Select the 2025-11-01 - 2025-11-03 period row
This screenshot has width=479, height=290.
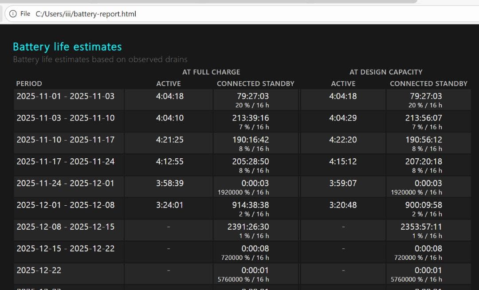[65, 96]
